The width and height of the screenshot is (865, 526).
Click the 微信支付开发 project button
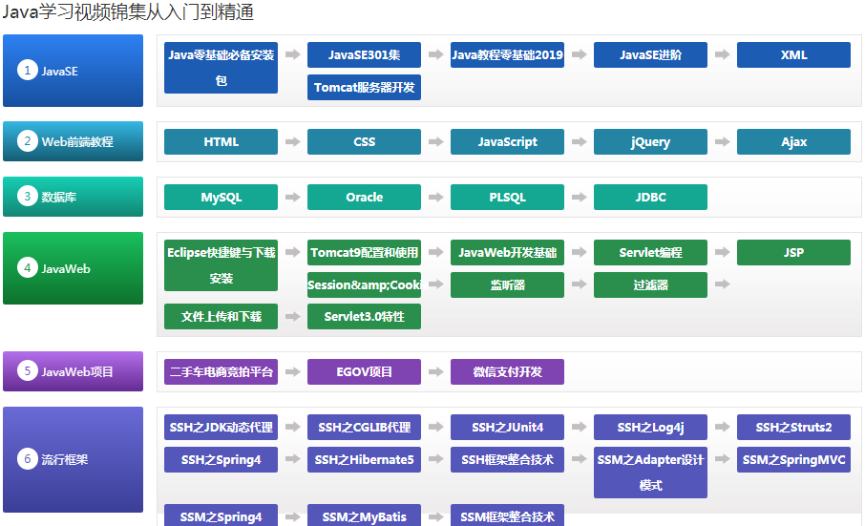tap(507, 372)
